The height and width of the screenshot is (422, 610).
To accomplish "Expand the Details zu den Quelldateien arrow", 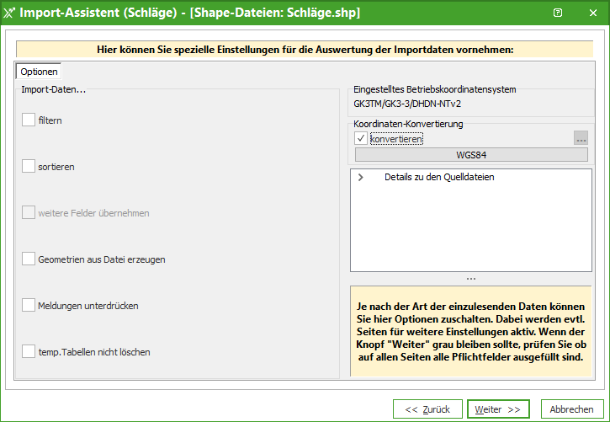I will coord(361,178).
